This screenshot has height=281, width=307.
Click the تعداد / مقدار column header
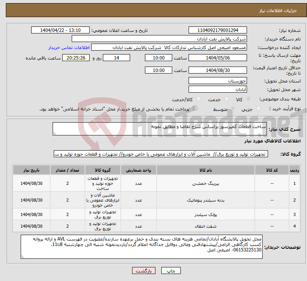coord(67,170)
